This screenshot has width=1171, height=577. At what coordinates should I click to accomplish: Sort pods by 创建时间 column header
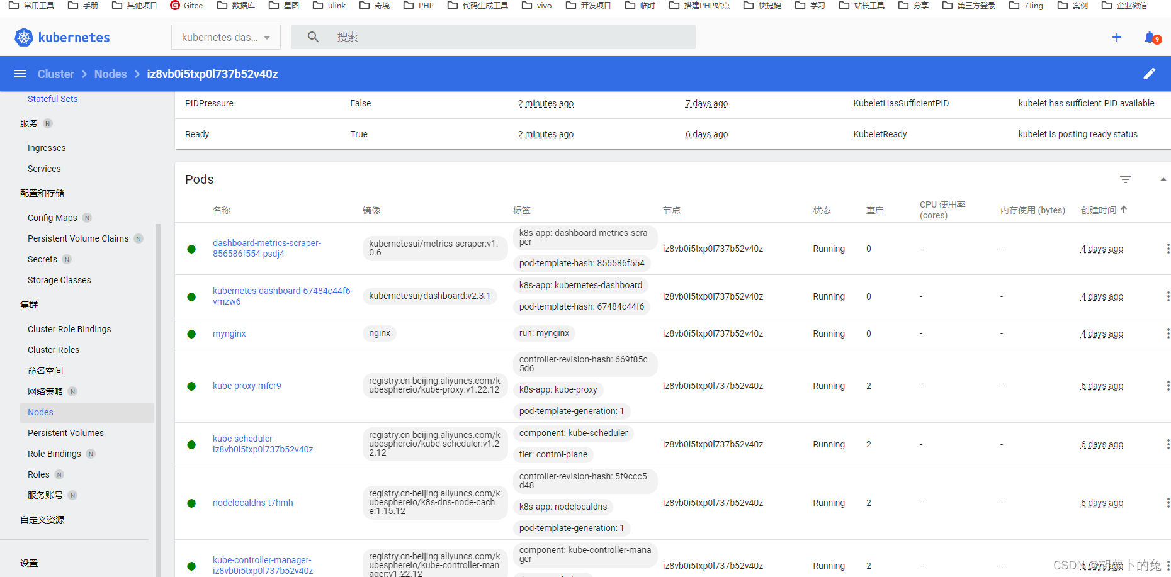click(x=1098, y=210)
